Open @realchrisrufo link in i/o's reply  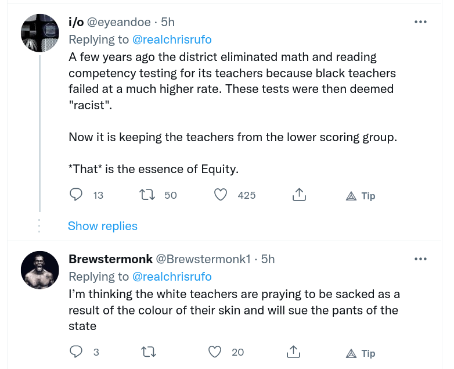tap(172, 40)
